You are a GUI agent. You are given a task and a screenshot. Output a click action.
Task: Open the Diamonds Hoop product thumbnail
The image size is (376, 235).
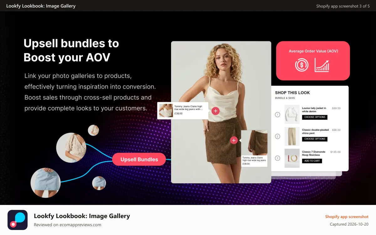click(292, 158)
